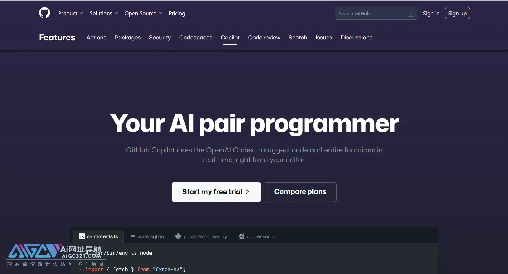Click the "Your AI pair programmer" headline
Viewport: 508px width, 274px height.
click(254, 124)
